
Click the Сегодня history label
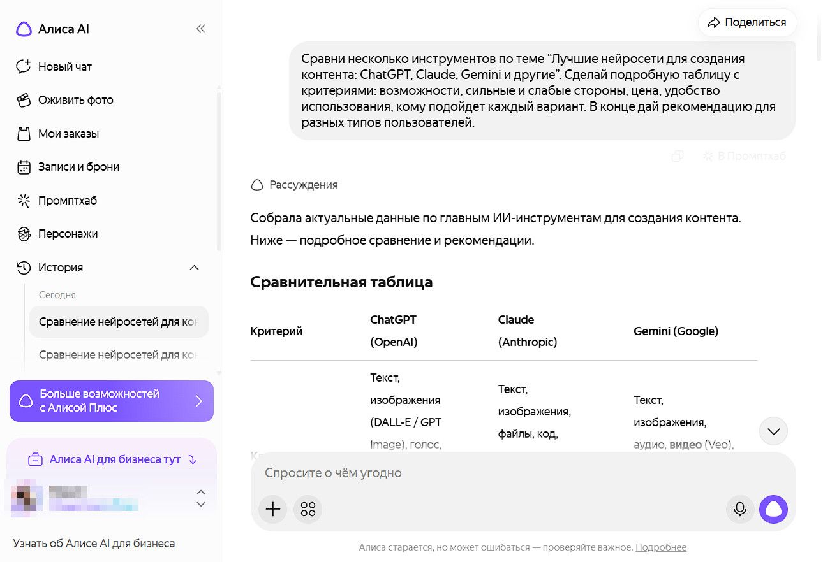click(x=57, y=295)
